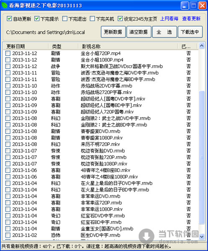Sort by 类型 column header
The image size is (208, 251).
pos(63,46)
